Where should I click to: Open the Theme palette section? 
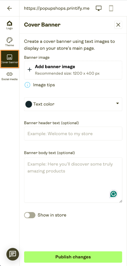(10, 42)
